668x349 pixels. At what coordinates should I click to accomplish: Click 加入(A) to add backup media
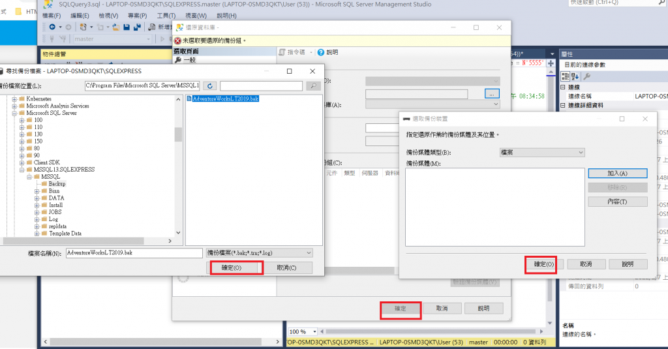618,174
